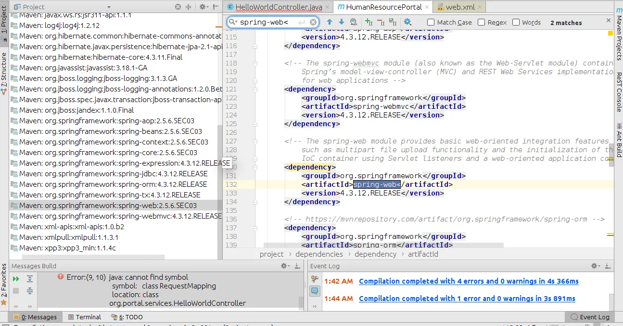The width and height of the screenshot is (623, 326).
Task: Click 'dependencies' in the breadcrumb
Action: click(x=319, y=254)
